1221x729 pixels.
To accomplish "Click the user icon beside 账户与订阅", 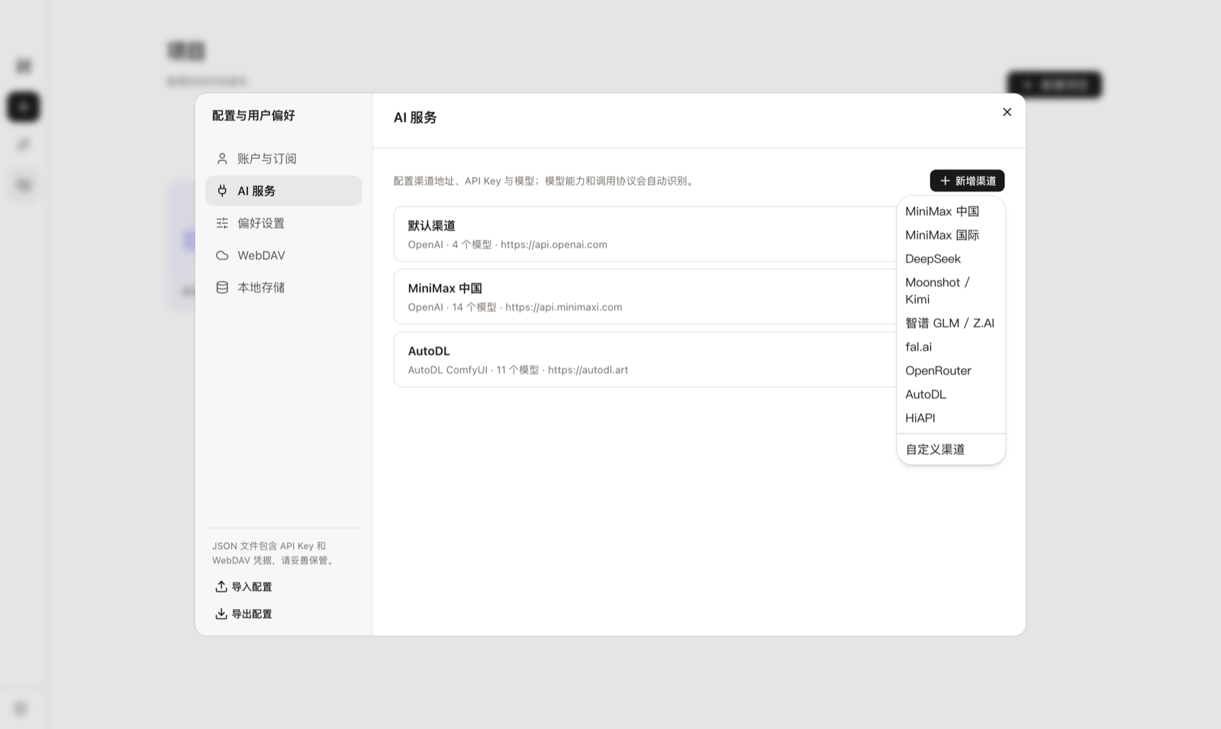I will (x=222, y=159).
